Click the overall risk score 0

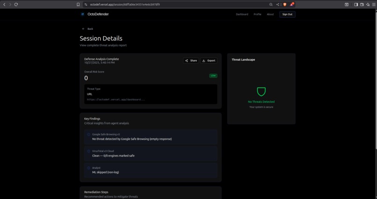[86, 78]
